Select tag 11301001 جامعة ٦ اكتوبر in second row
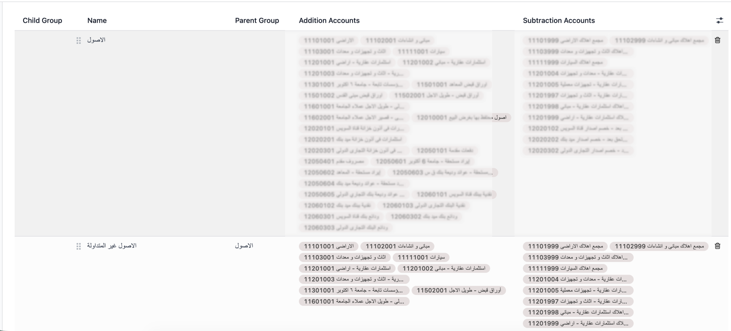The width and height of the screenshot is (731, 331). pos(354,290)
